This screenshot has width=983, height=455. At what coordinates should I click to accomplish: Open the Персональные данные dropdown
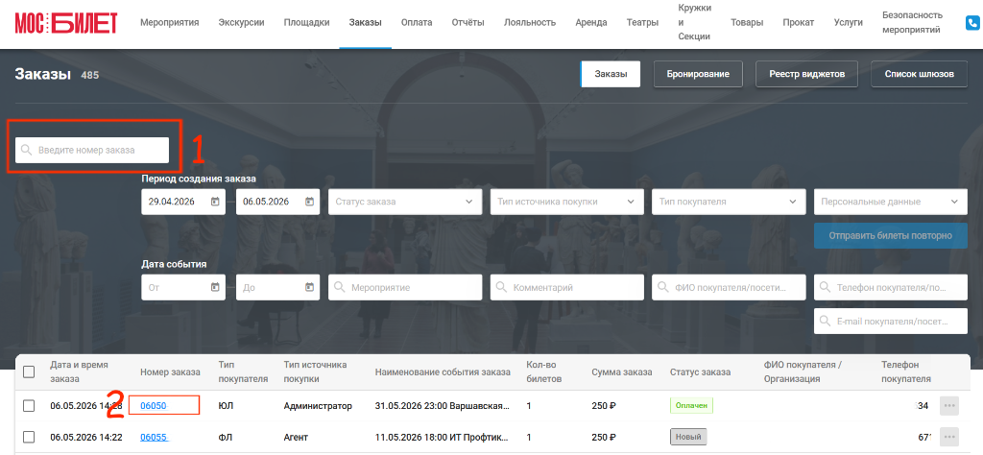(890, 202)
